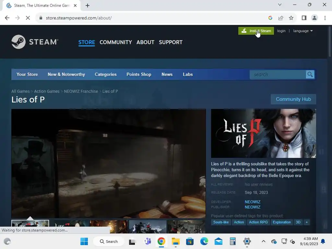
Task: Open the Chrome profile avatar
Action: pos(314,18)
